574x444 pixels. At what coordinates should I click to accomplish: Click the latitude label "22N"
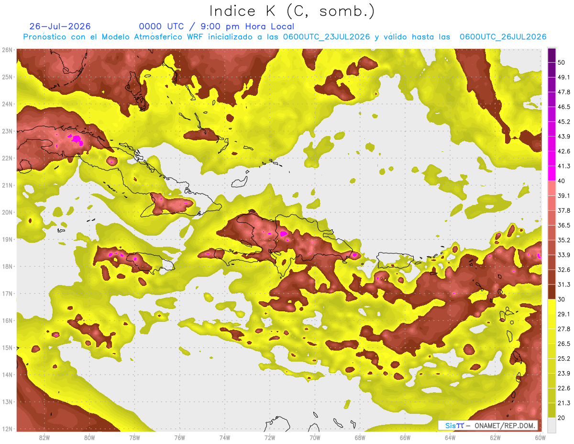(8, 158)
